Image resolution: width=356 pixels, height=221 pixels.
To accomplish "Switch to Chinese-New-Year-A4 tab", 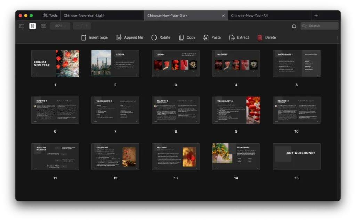I will [249, 16].
